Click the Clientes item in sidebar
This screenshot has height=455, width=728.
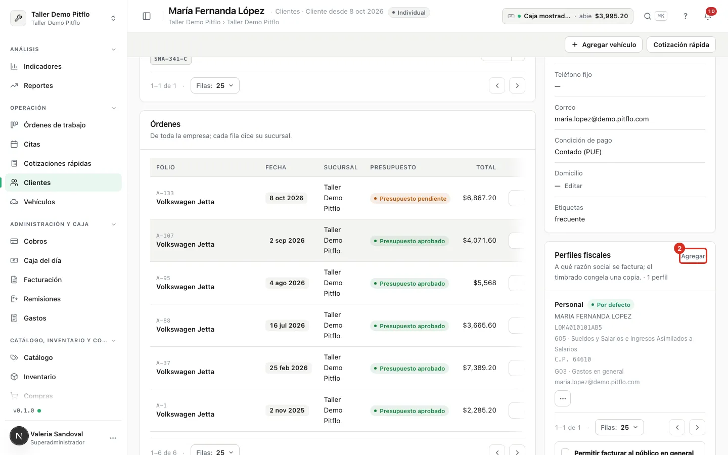[64, 183]
